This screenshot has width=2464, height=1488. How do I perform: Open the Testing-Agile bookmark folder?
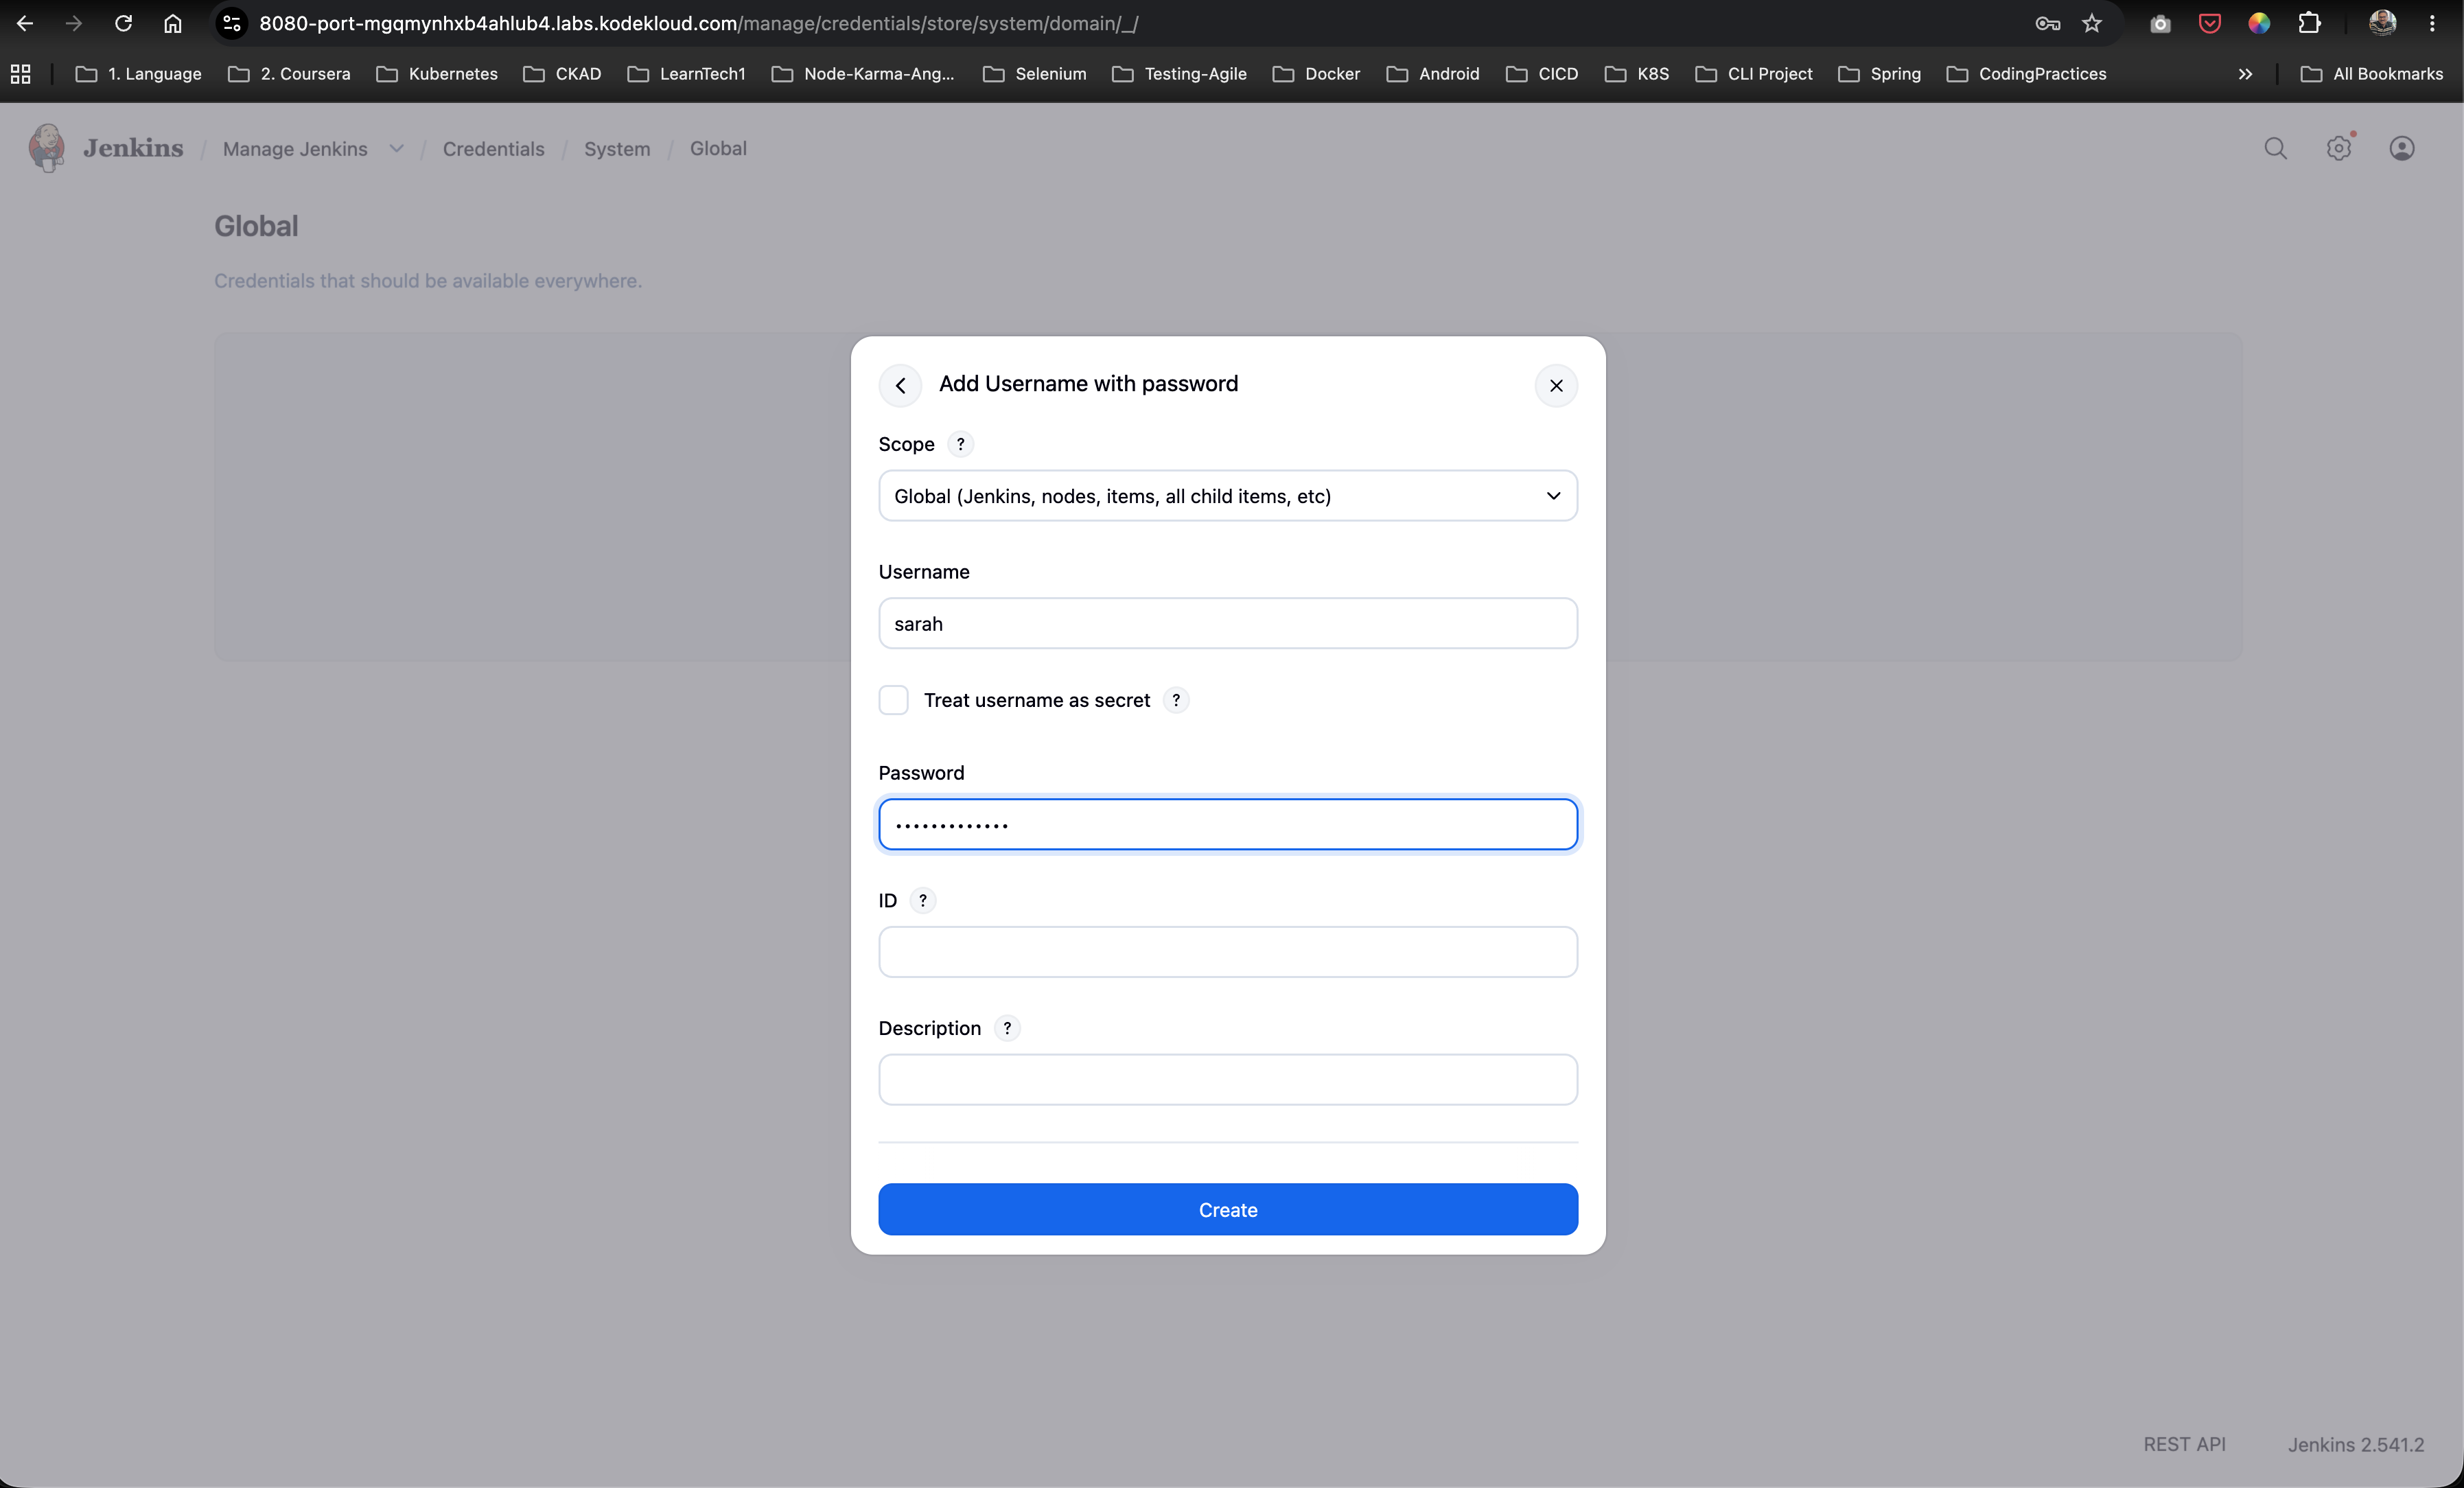(x=1179, y=74)
